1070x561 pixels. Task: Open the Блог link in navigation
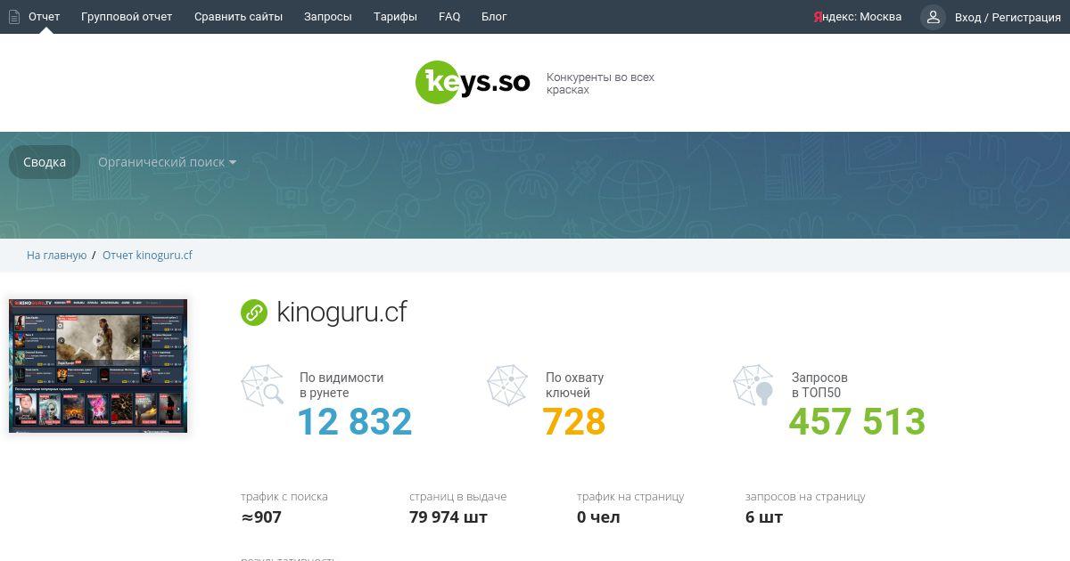(x=494, y=17)
